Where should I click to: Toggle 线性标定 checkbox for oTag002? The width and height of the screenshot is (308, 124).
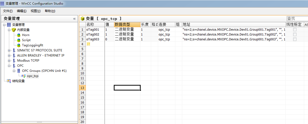[295, 34]
